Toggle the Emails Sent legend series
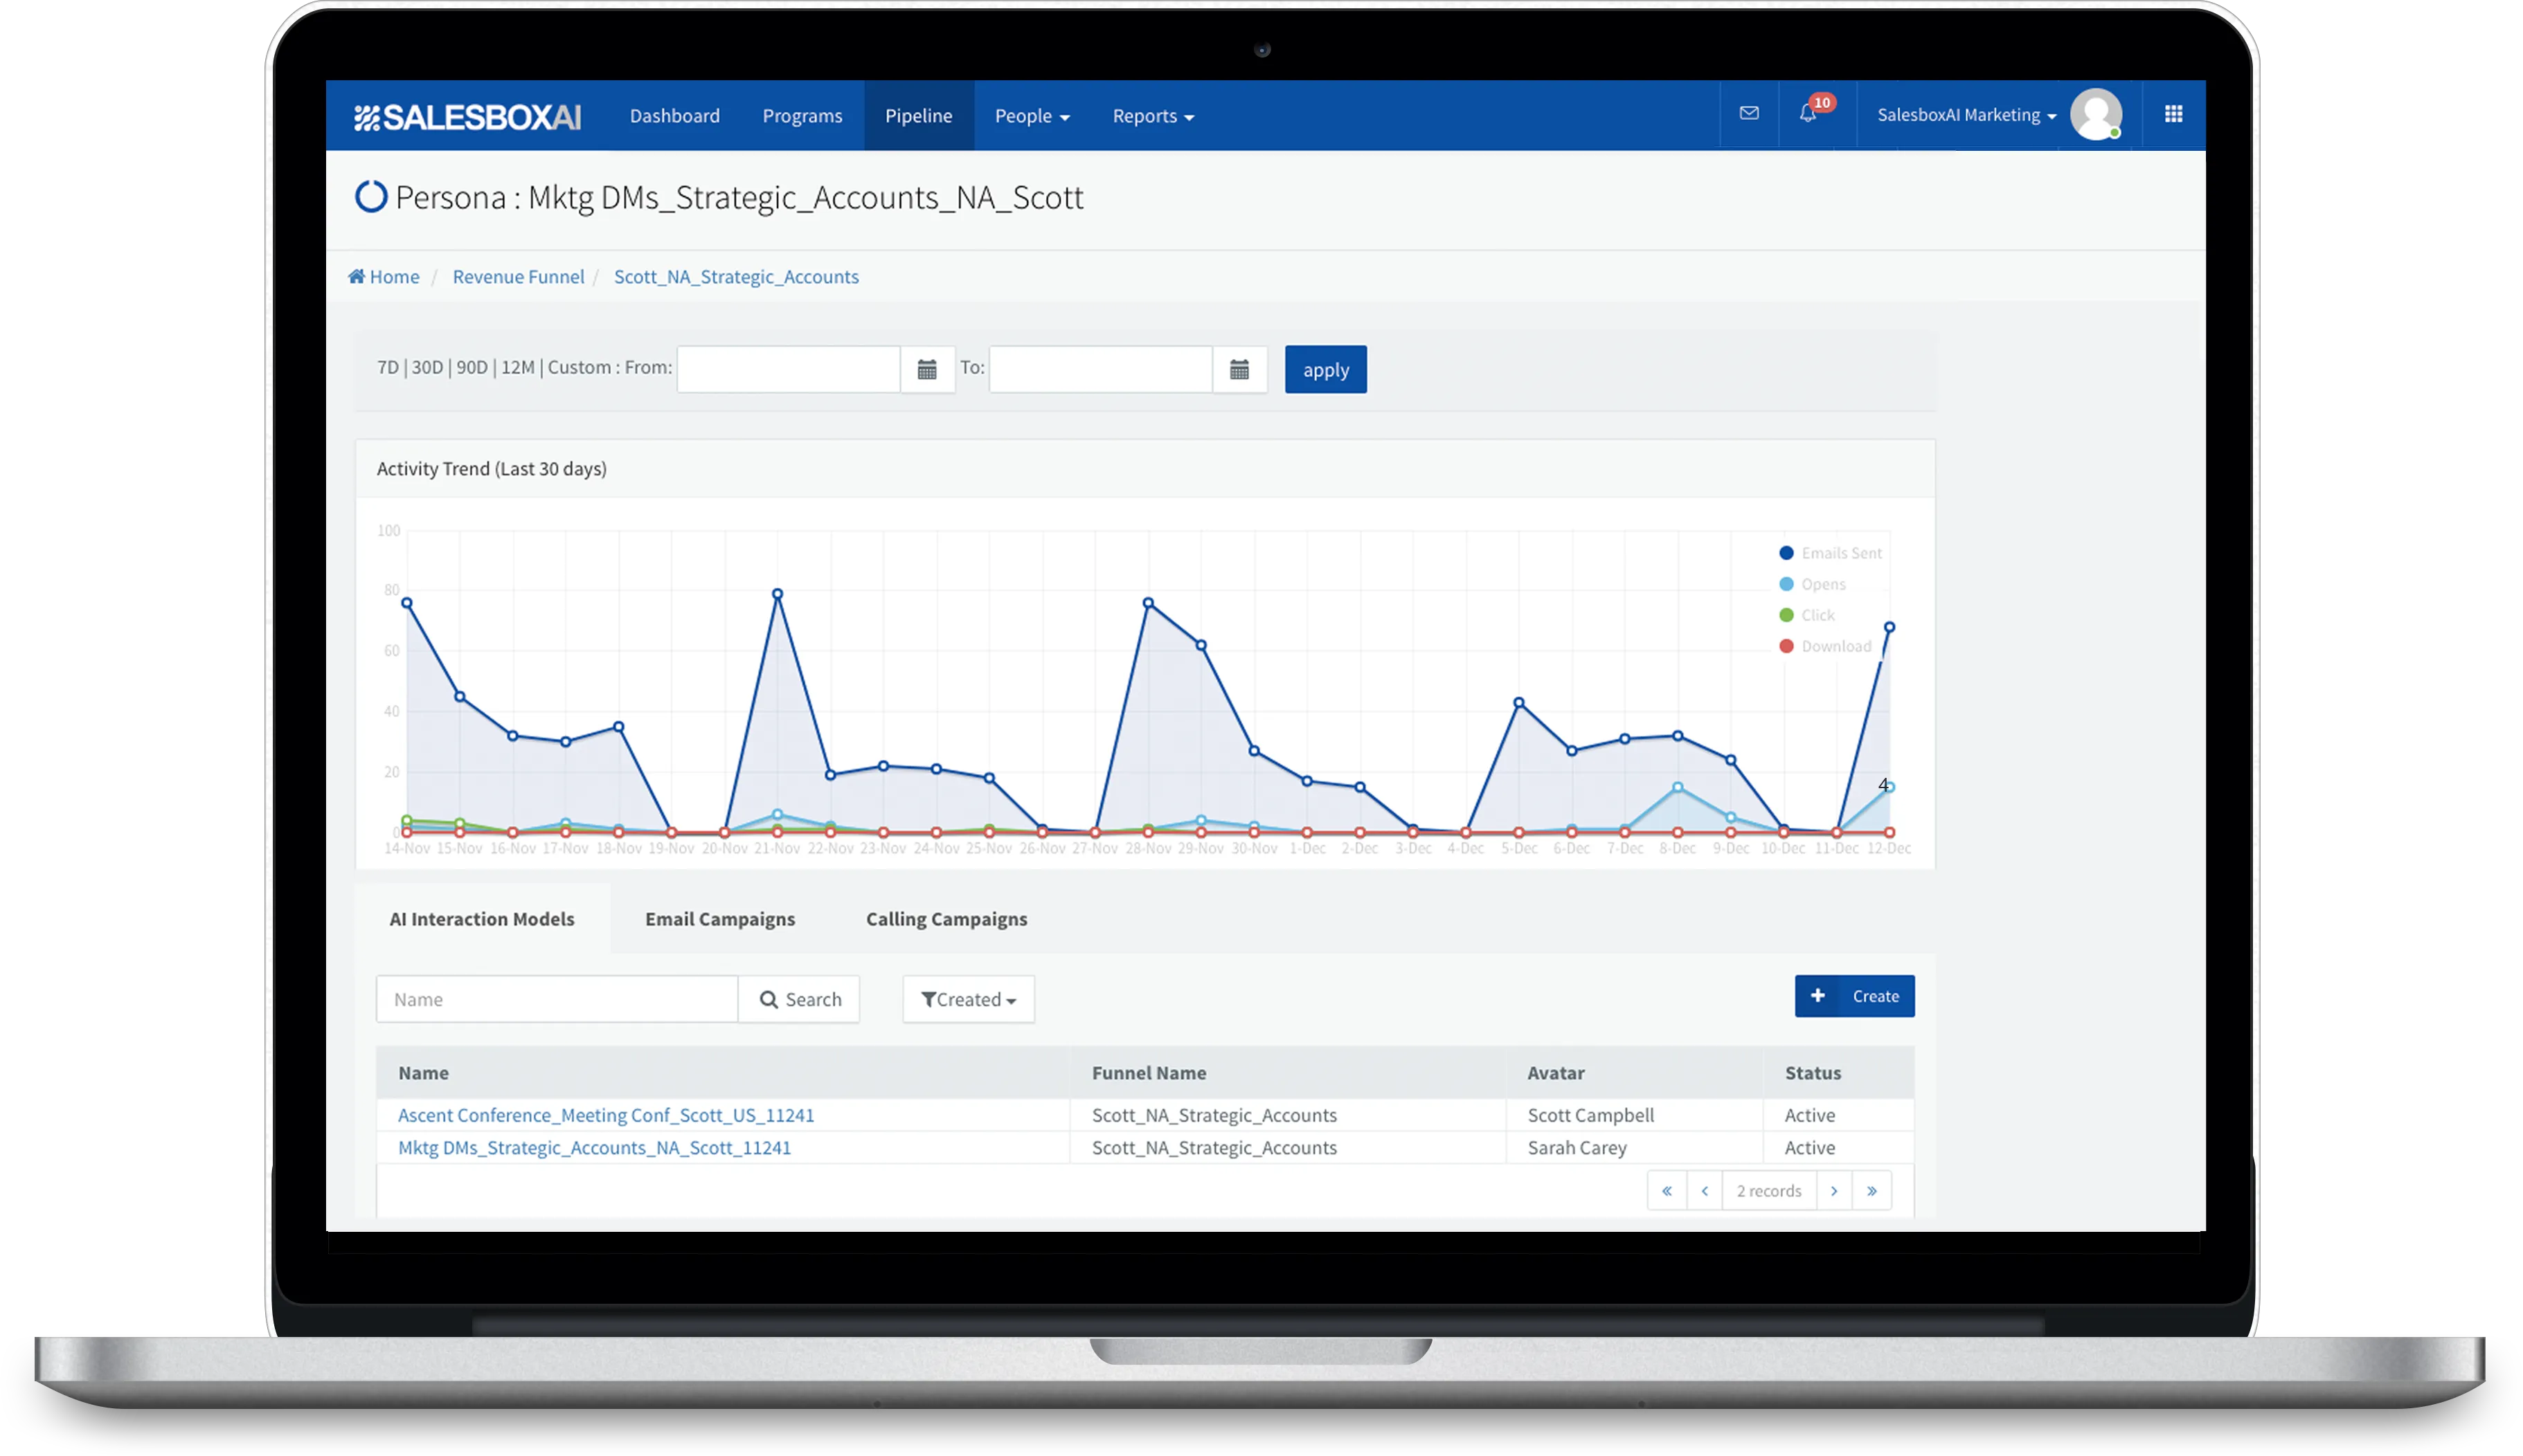Image resolution: width=2523 pixels, height=1456 pixels. [x=1840, y=553]
